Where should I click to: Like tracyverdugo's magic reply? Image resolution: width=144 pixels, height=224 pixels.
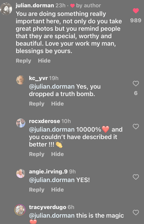(x=136, y=212)
